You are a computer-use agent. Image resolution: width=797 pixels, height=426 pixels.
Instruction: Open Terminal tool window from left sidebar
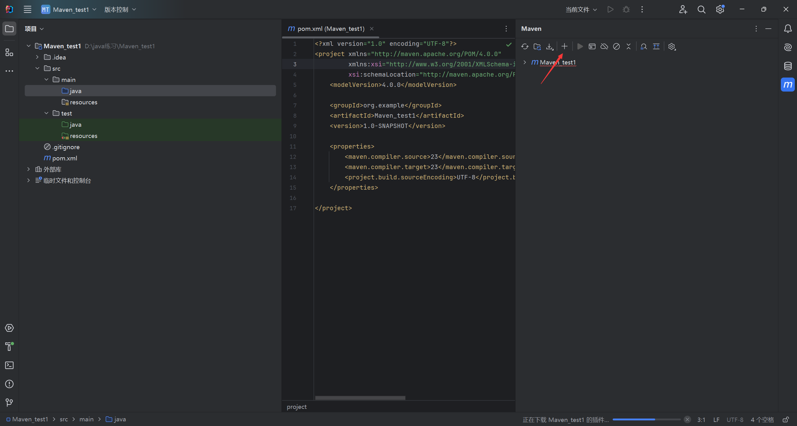tap(9, 365)
